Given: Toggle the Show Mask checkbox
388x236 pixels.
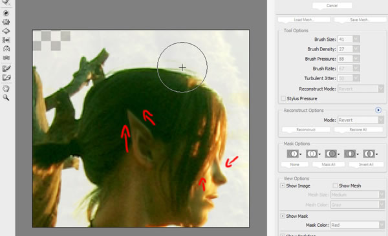Looking at the screenshot, I should coord(283,216).
